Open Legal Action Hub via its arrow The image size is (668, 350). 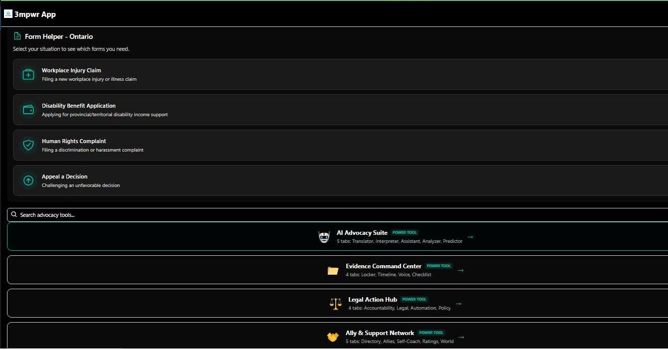pos(458,304)
